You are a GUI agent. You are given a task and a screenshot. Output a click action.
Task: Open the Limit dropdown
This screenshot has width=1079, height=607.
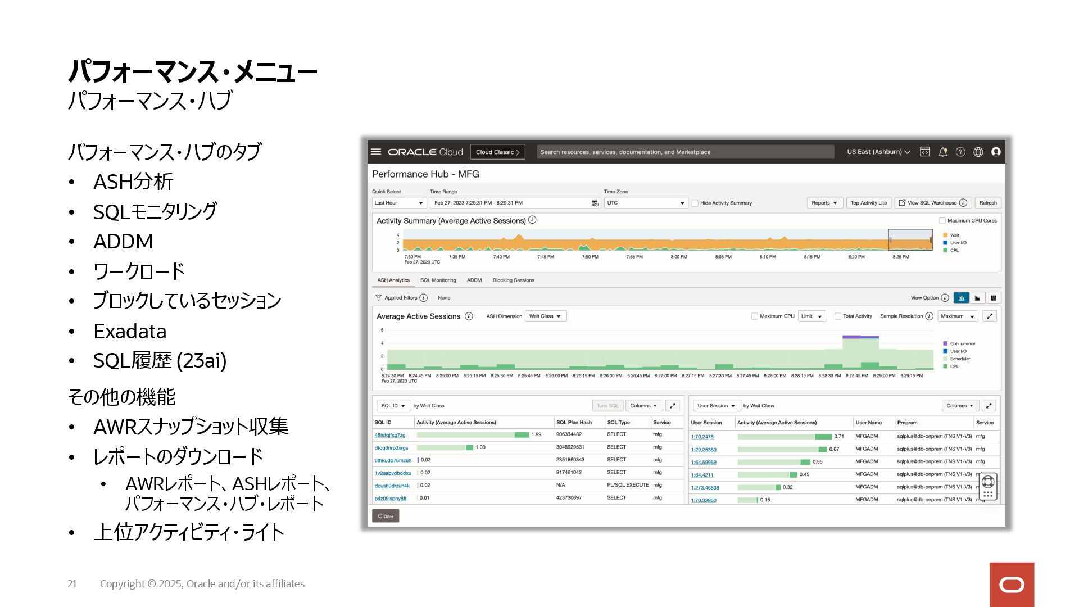[x=811, y=316]
